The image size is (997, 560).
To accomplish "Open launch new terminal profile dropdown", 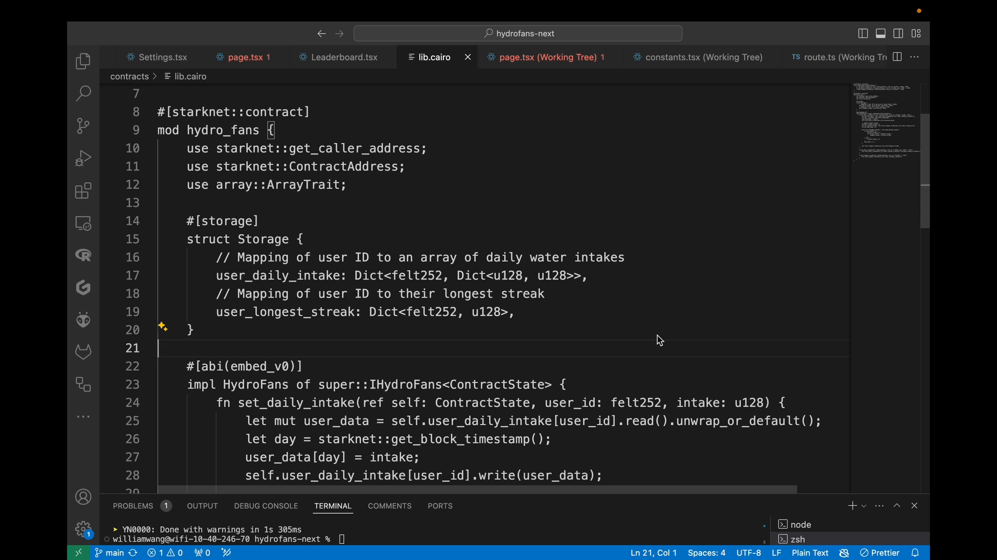I will point(864,506).
